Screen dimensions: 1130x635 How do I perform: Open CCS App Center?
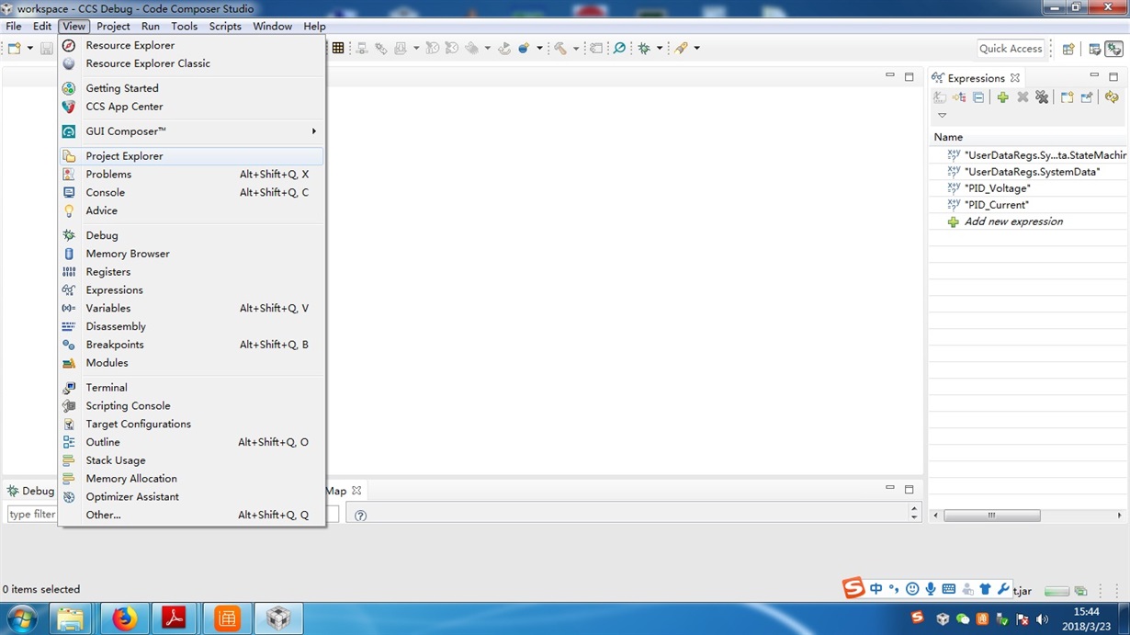coord(191,107)
